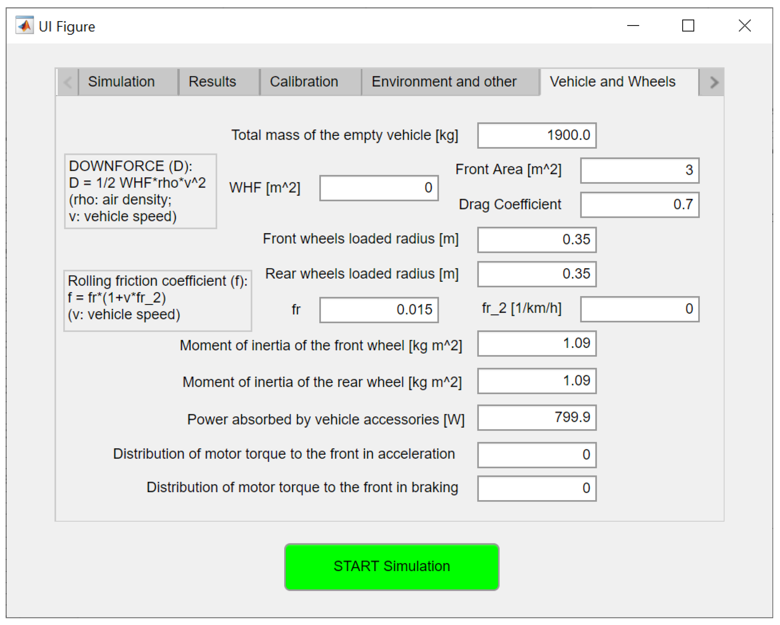Click the MATLAB logo icon in title bar
The width and height of the screenshot is (780, 625).
click(x=25, y=26)
